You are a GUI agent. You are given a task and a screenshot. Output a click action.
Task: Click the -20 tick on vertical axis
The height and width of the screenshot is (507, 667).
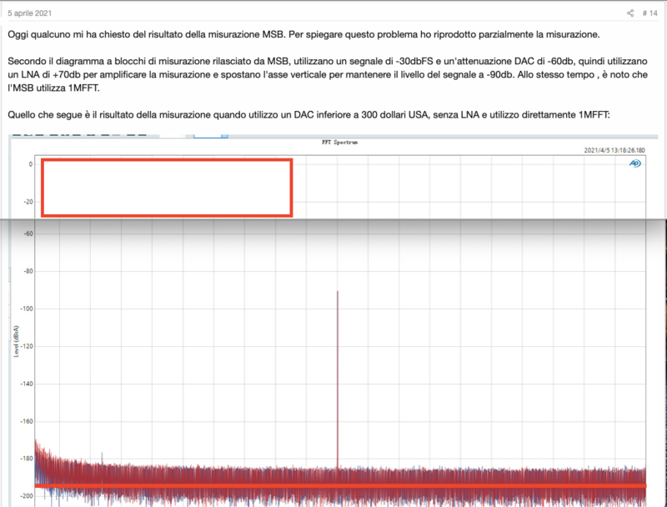coord(27,202)
